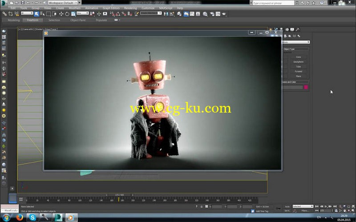Screen dimensions: 356x222
Task: Toggle the Graphite ribbon display button
Action: click(186, 14)
